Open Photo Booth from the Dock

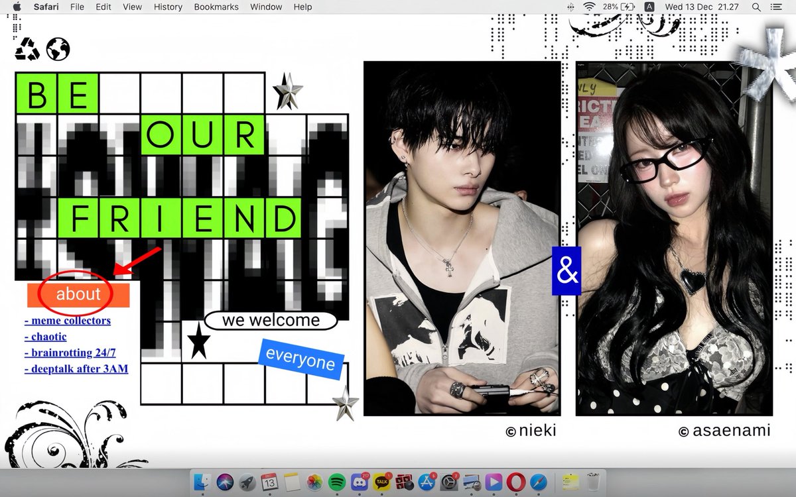coord(405,481)
